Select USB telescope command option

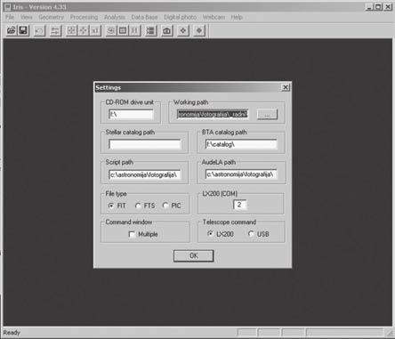click(259, 234)
